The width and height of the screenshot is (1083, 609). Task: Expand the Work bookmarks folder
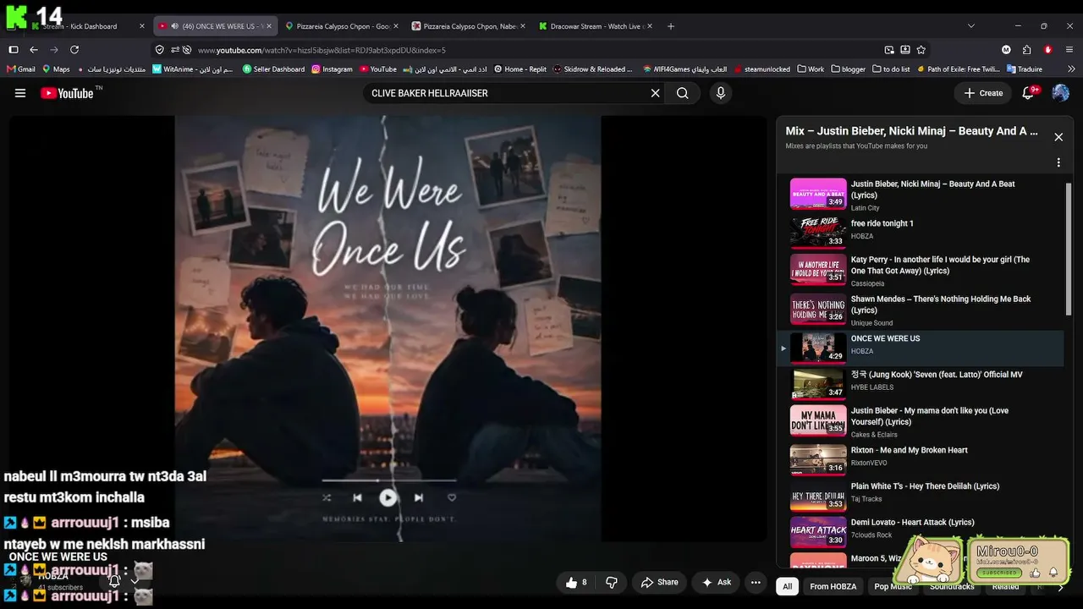[811, 69]
